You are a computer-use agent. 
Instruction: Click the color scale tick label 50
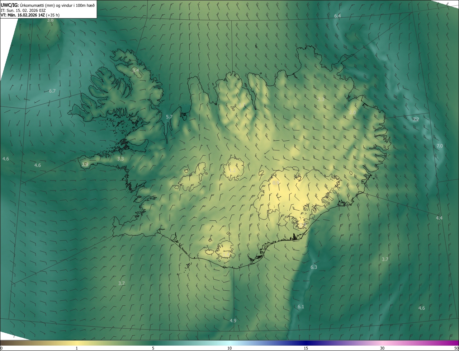(456, 348)
